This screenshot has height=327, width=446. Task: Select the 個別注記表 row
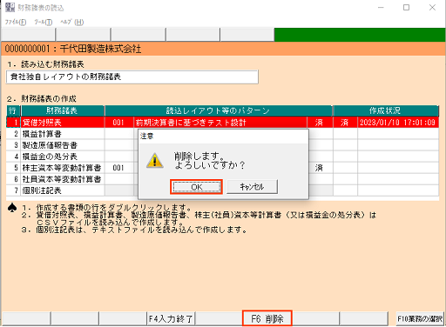222,190
